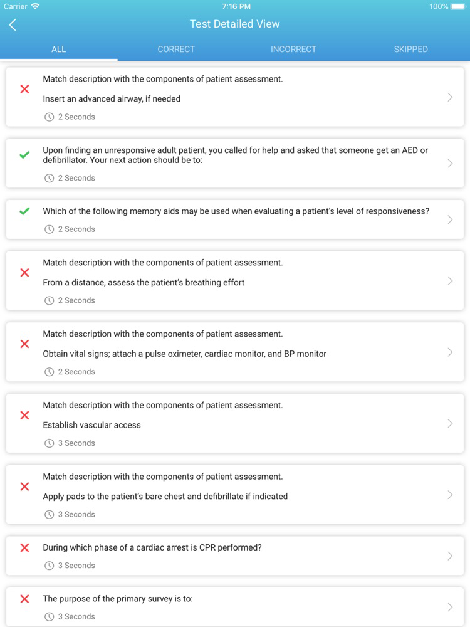
Task: Tap the battery icon in status bar
Action: coord(458,6)
